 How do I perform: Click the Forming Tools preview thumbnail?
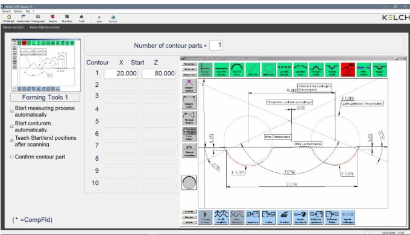(46, 65)
